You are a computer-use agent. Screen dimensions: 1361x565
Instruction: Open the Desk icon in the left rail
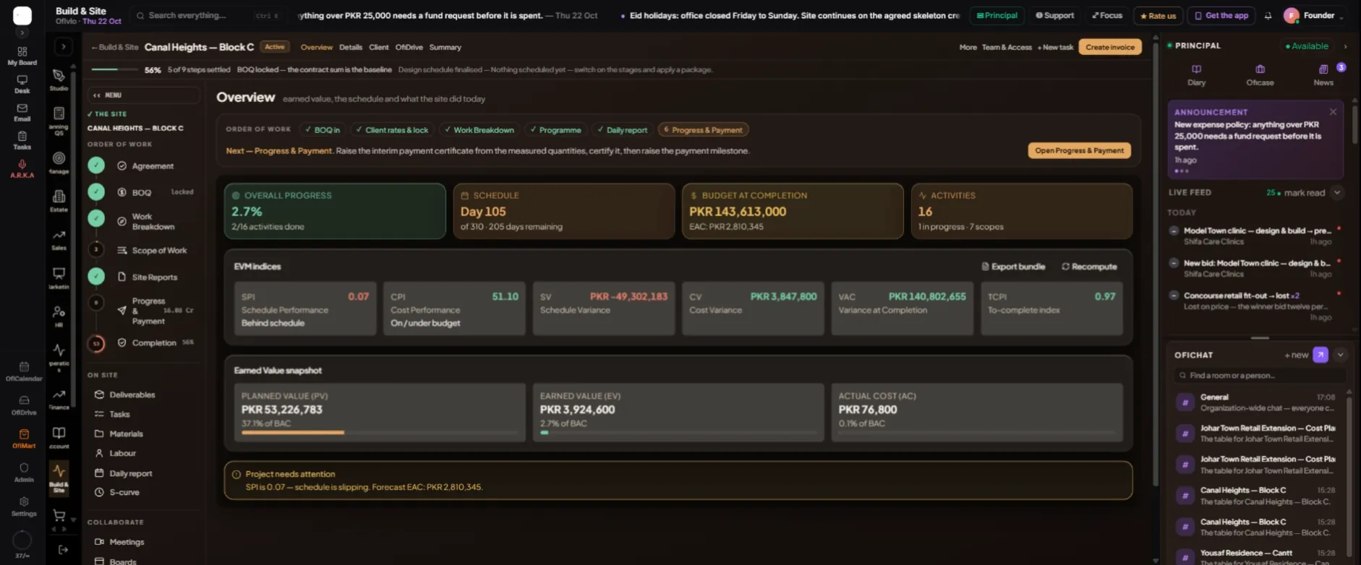[22, 84]
